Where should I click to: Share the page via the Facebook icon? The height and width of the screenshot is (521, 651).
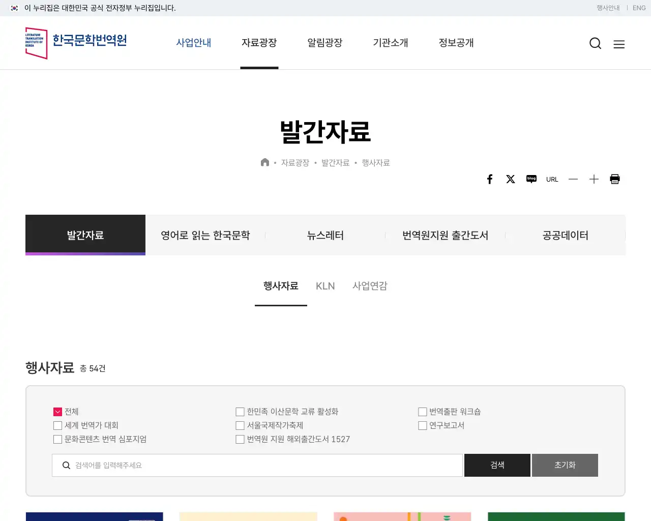490,179
